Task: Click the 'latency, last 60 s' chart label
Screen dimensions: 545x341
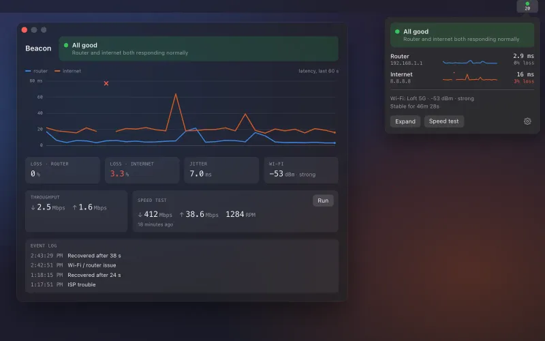Action: (x=318, y=71)
